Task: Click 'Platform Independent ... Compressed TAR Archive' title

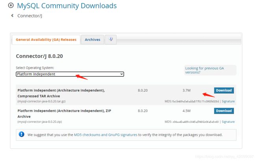Action: pyautogui.click(x=61, y=93)
